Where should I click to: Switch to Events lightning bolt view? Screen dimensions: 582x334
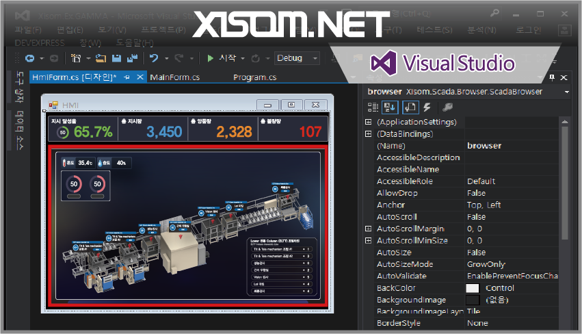(x=427, y=107)
